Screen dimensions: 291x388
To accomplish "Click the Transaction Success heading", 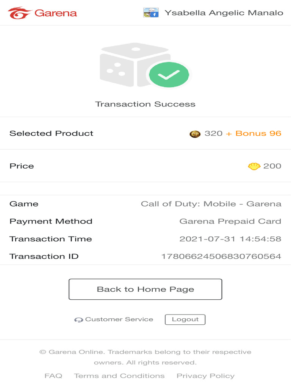I will click(145, 104).
